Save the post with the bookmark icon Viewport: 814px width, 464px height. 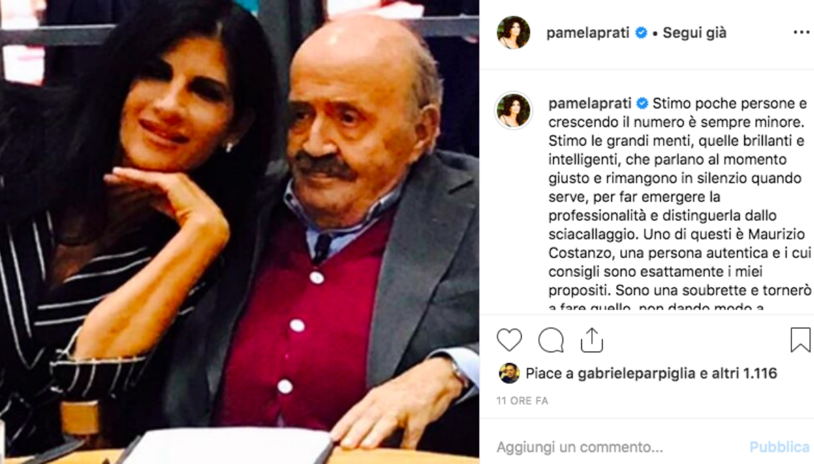(800, 340)
